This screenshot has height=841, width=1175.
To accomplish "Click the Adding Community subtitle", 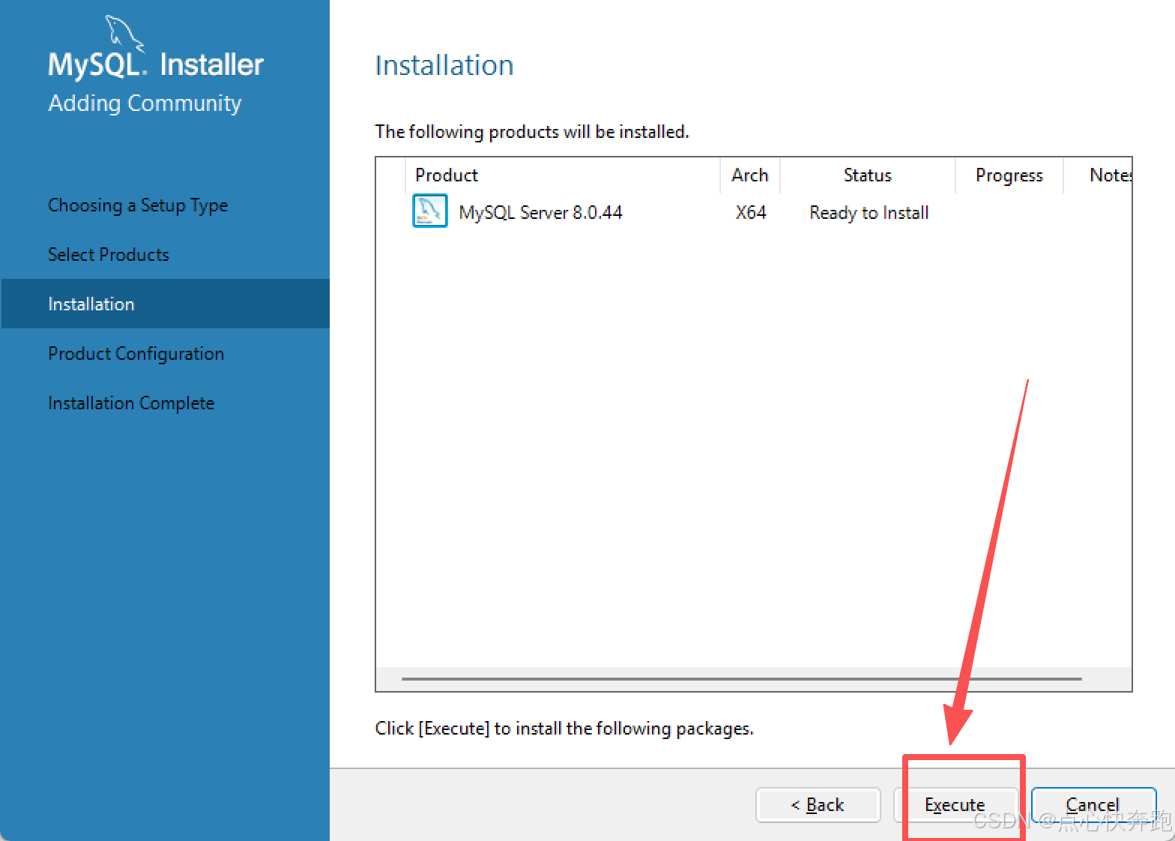I will (145, 103).
